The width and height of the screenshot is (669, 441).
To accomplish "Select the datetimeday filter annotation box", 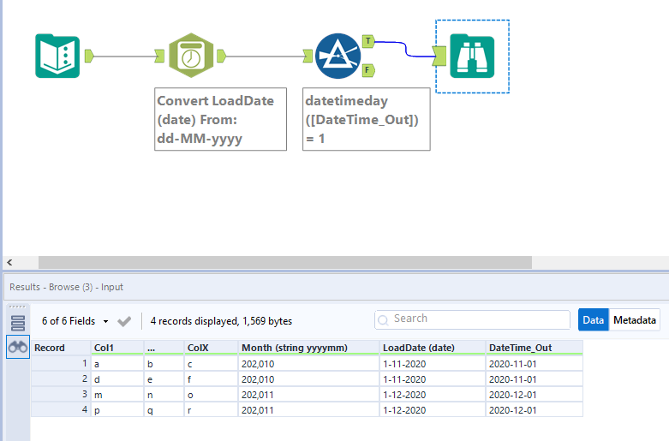I will [366, 119].
